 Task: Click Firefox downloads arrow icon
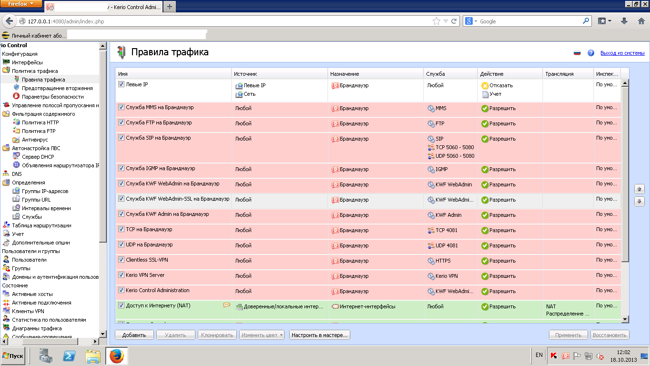click(624, 21)
